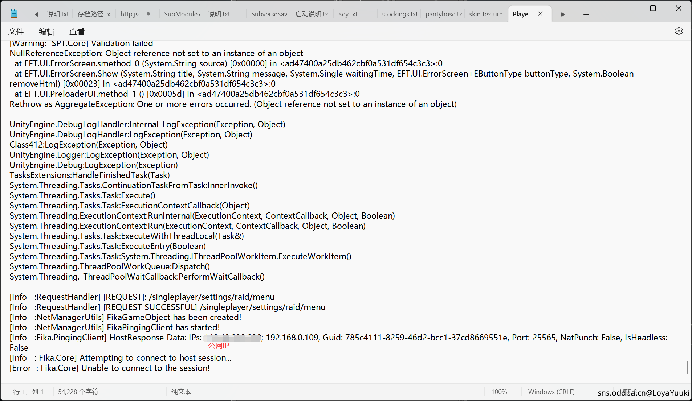Screen dimensions: 692x401
Task: Click Windows (CRLF) line ending indicator
Action: (x=551, y=392)
